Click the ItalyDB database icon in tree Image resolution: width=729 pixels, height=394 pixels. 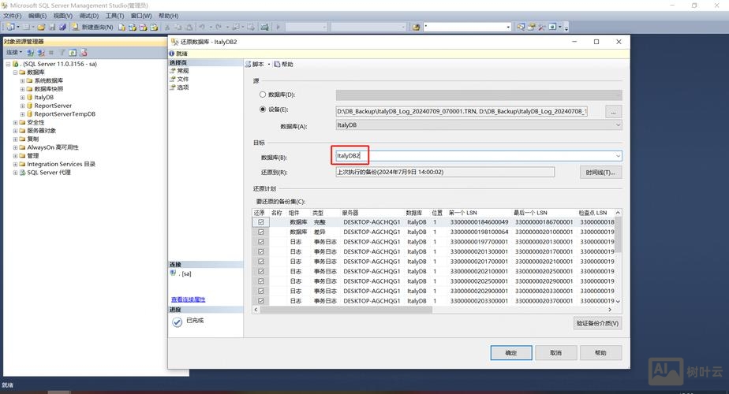click(x=30, y=97)
